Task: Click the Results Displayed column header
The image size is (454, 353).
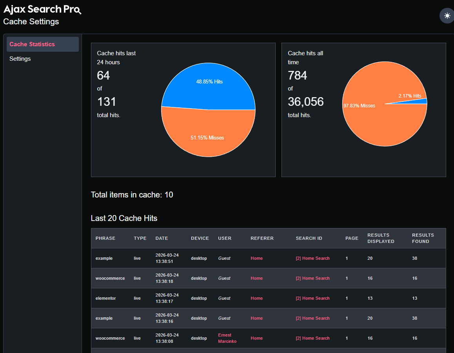Action: tap(381, 238)
